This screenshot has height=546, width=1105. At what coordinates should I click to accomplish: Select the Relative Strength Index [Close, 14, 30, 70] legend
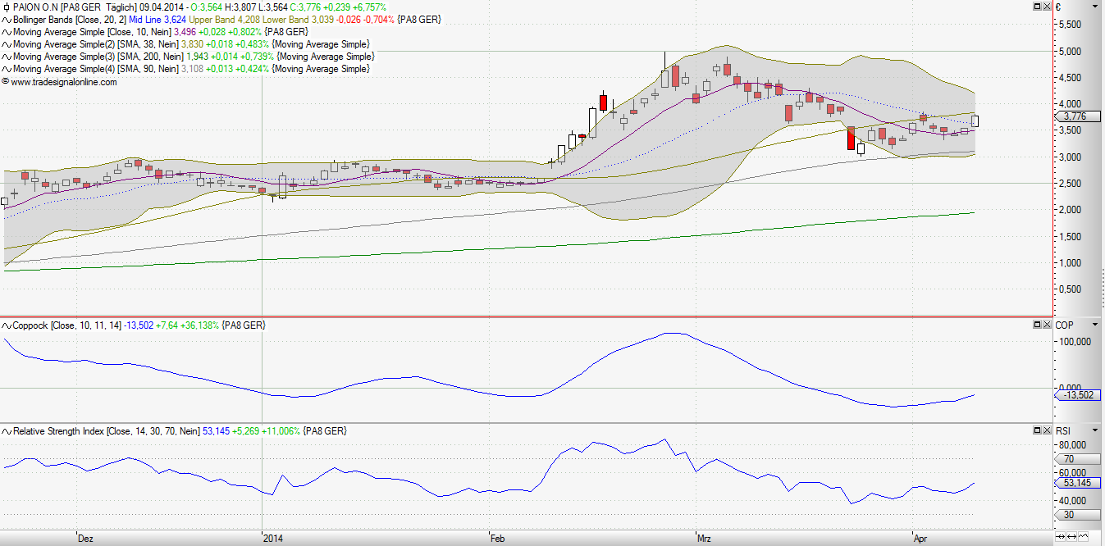[x=107, y=430]
